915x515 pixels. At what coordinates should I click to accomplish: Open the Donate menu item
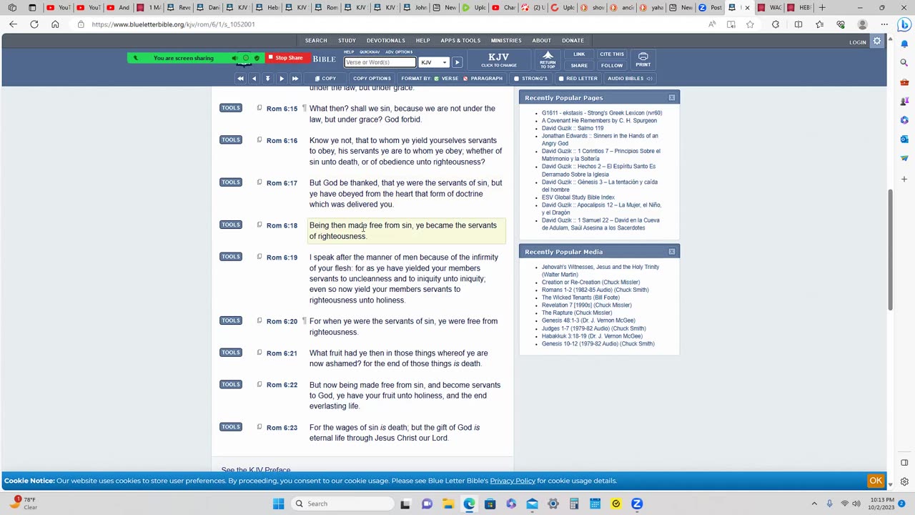573,41
